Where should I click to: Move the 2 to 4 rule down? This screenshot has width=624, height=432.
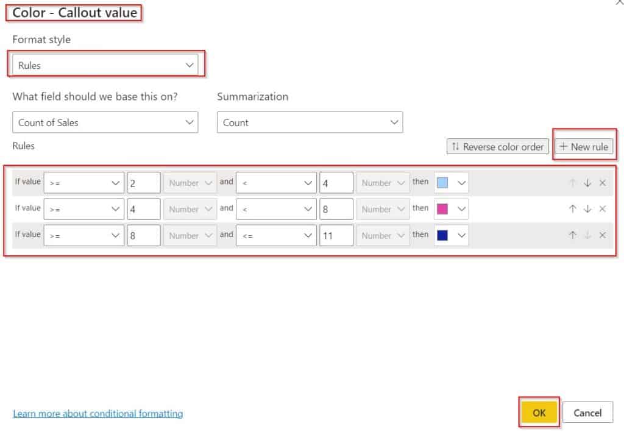click(587, 183)
